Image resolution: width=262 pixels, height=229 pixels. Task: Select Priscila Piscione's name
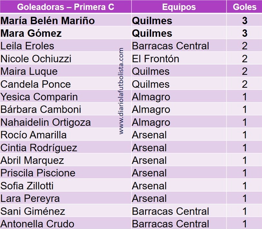(38, 173)
